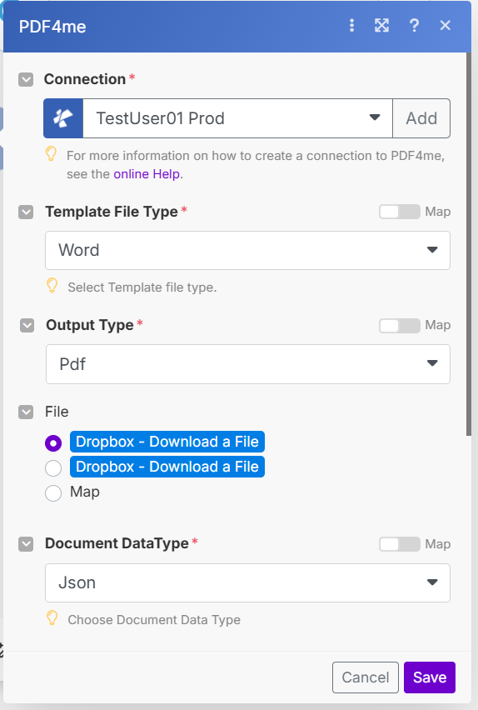This screenshot has width=478, height=710.
Task: Open the Word template type dropdown
Action: point(247,250)
